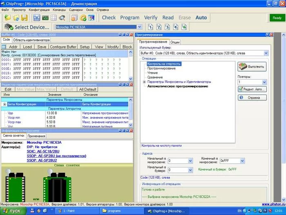The image size is (286, 215).
Task: Open the SOIC: AE-SC18/28U link
Action: point(43,152)
